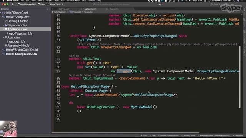
Task: Click 'INotifyPropertyChanged' on line 20
Action: 155,36
